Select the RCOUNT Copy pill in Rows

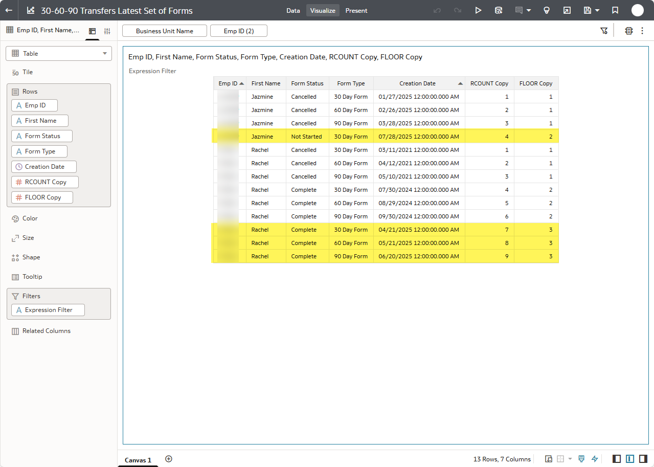pyautogui.click(x=45, y=182)
